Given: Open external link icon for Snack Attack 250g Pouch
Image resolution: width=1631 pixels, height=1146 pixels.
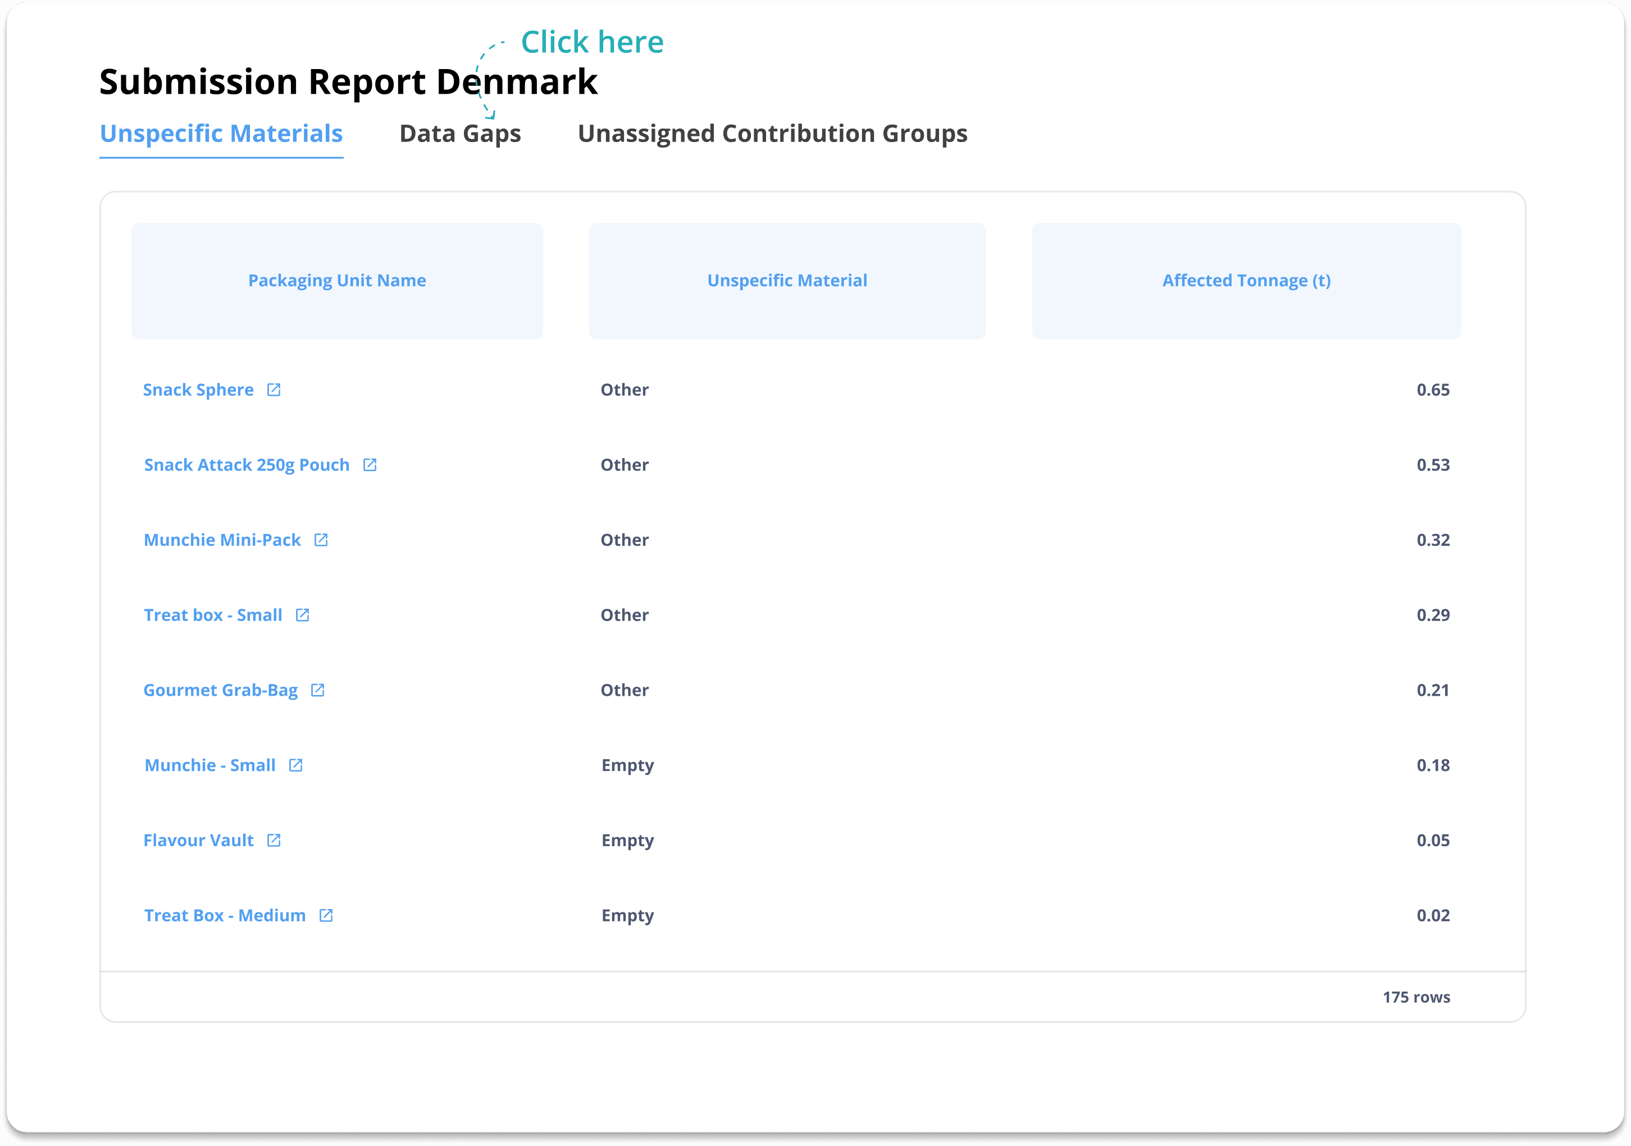Looking at the screenshot, I should point(370,465).
